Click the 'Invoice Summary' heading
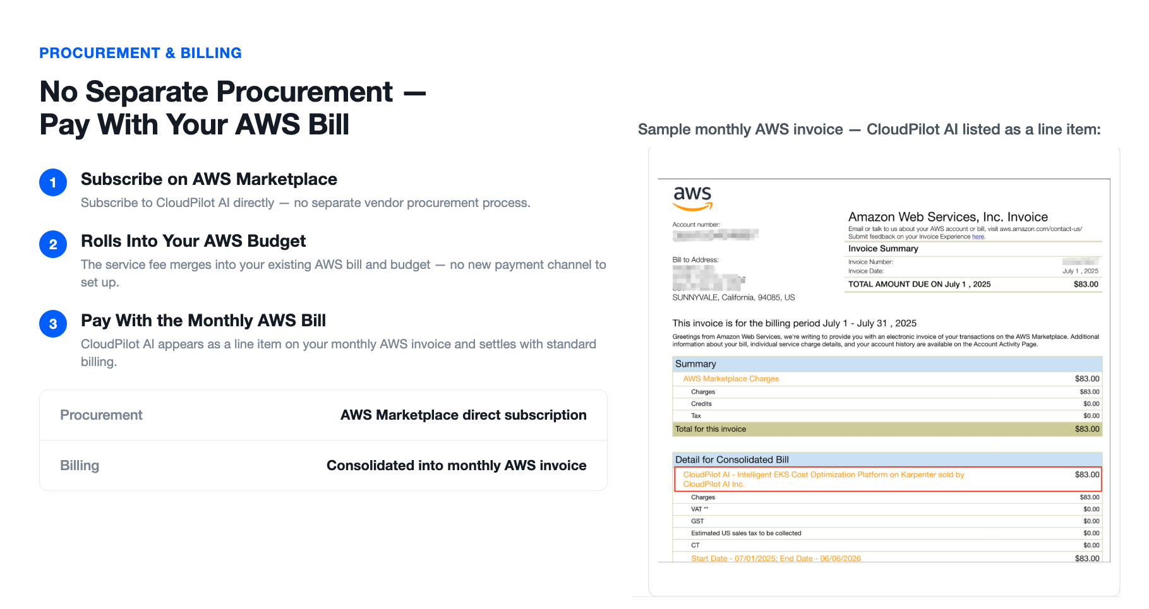This screenshot has width=1149, height=609. (883, 249)
